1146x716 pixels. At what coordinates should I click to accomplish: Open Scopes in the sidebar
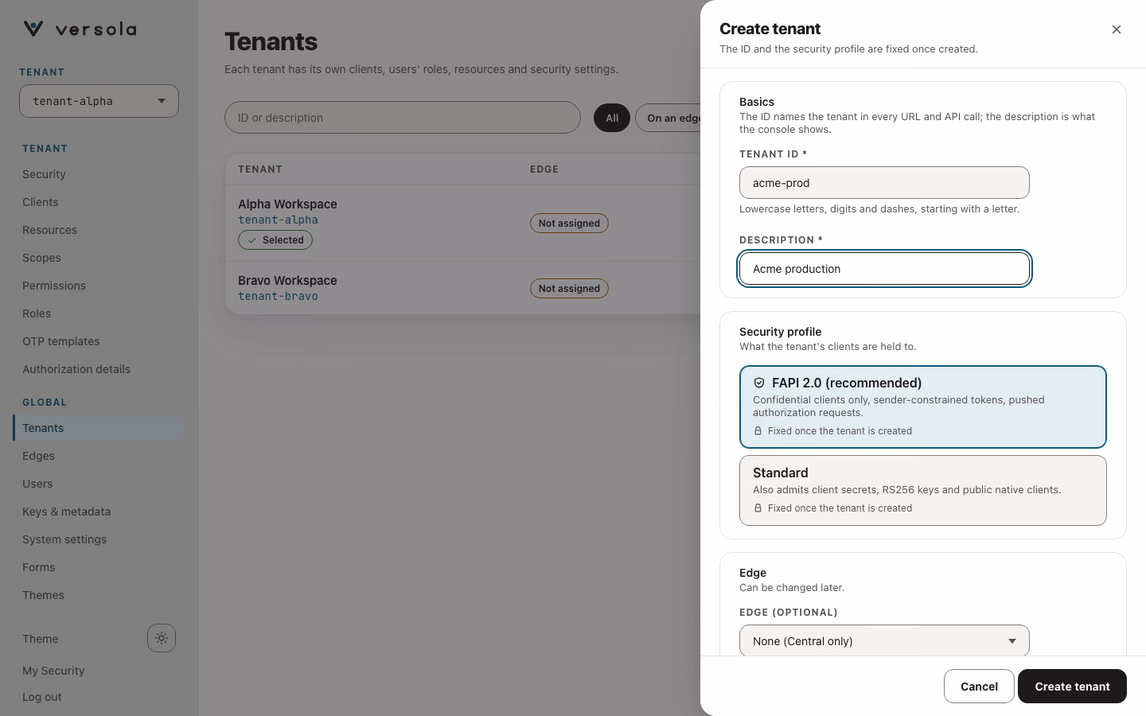(x=41, y=258)
